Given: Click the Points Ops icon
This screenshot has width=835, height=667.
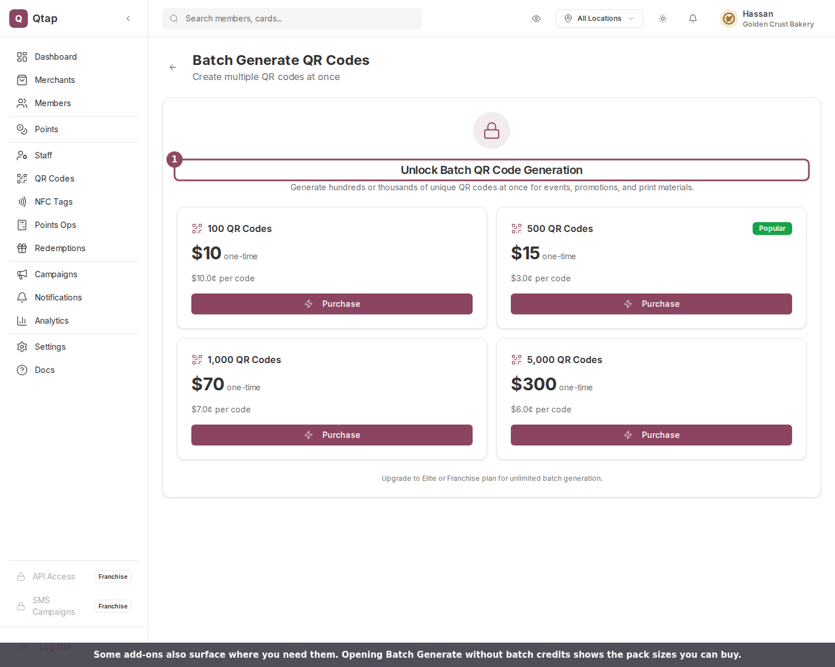Looking at the screenshot, I should tap(22, 225).
